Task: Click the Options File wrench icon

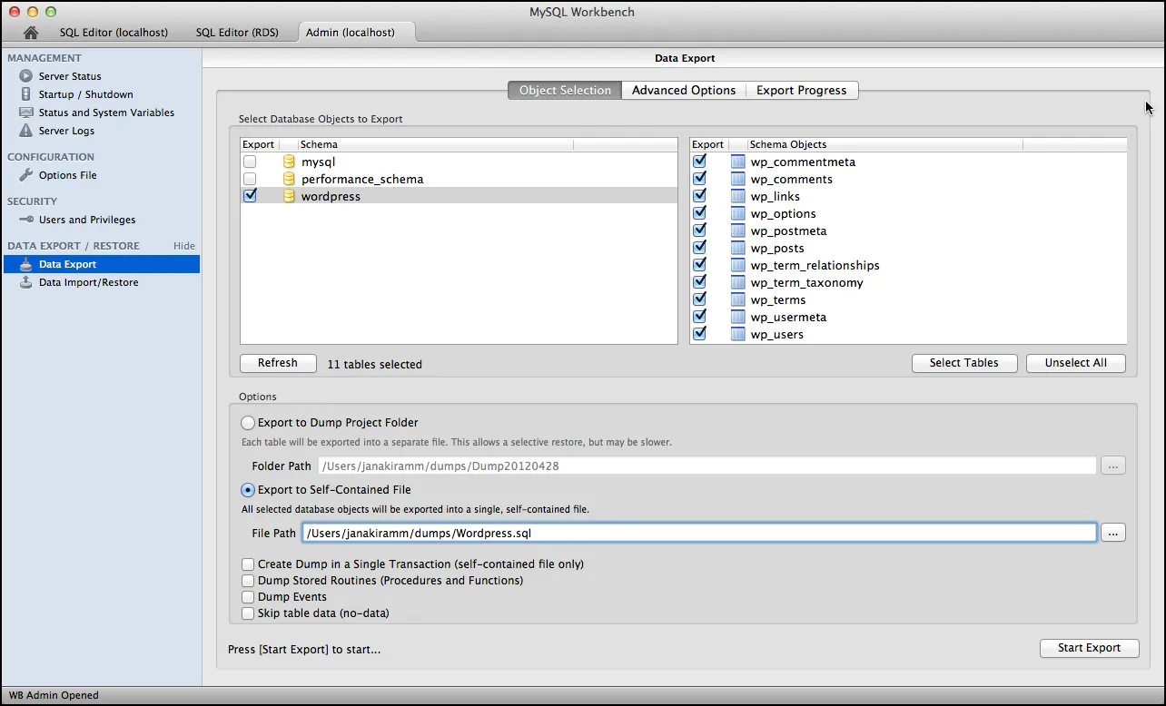Action: [25, 175]
